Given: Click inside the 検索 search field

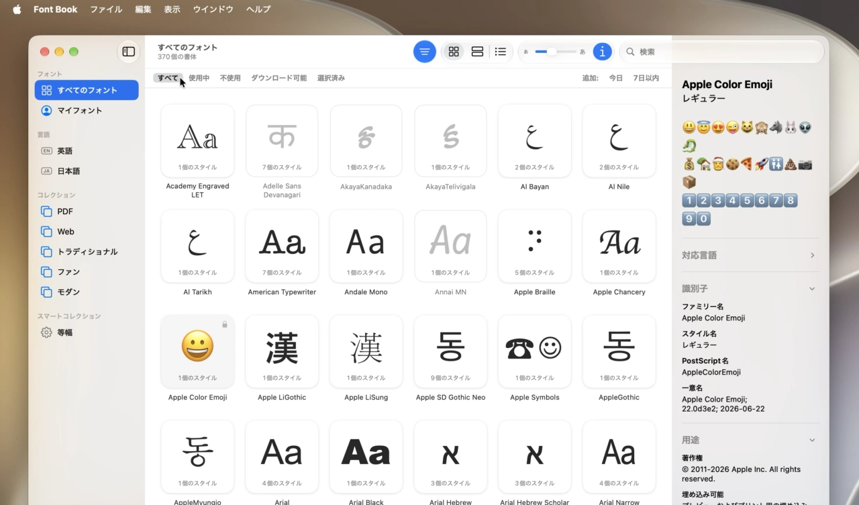Looking at the screenshot, I should [721, 52].
